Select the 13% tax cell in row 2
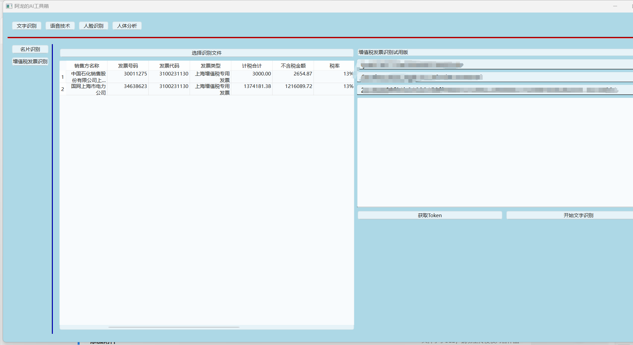 click(334, 89)
